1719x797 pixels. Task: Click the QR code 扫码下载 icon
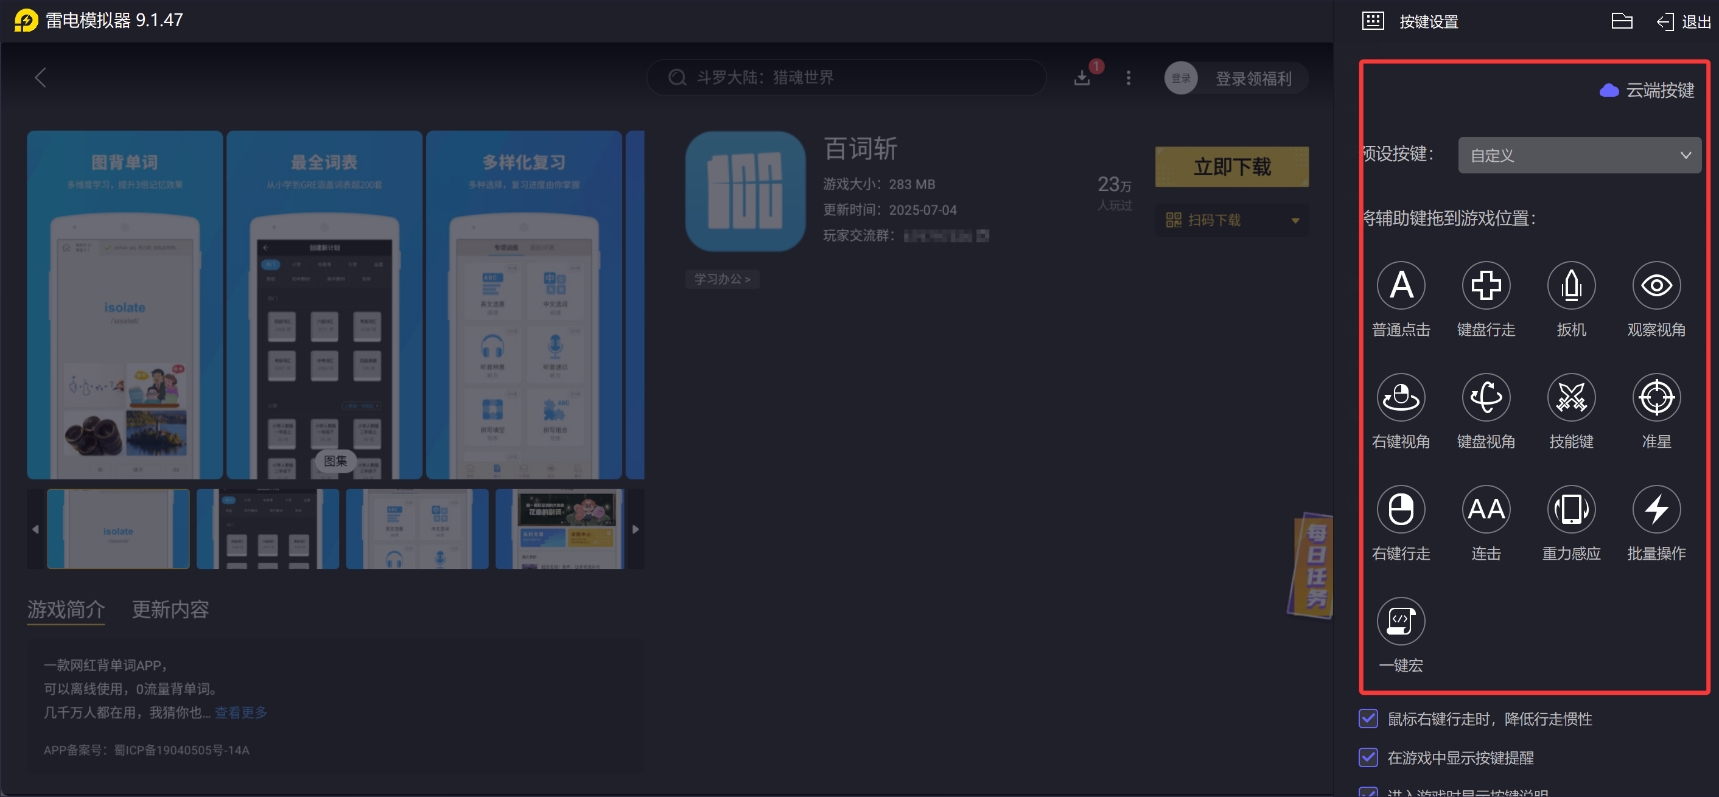1173,220
